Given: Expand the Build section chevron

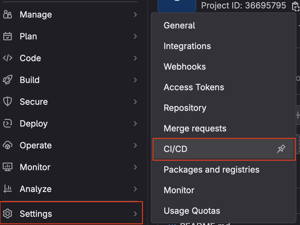Looking at the screenshot, I should pyautogui.click(x=135, y=80).
